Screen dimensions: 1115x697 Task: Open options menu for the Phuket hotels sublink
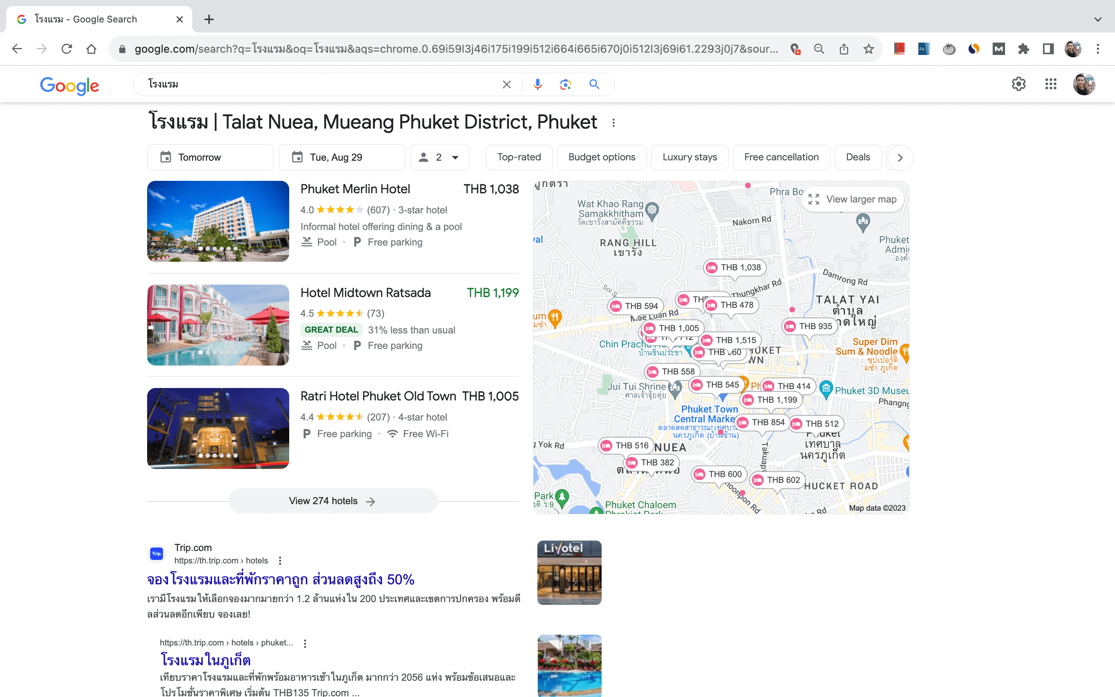click(x=305, y=643)
